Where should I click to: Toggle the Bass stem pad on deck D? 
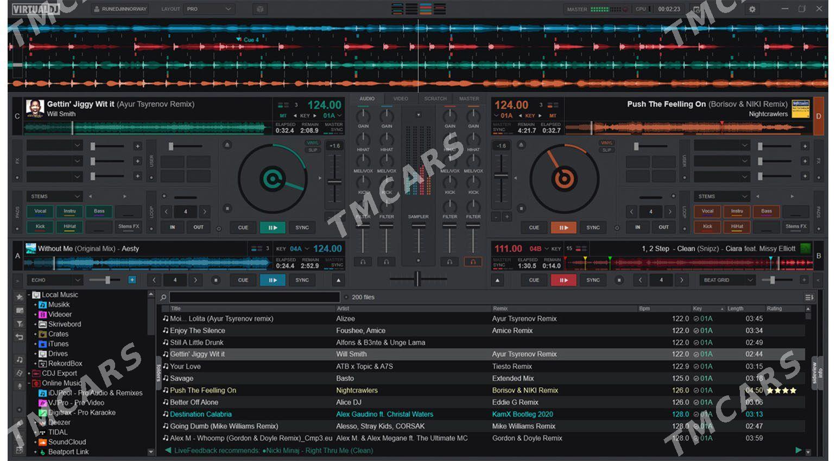point(766,212)
